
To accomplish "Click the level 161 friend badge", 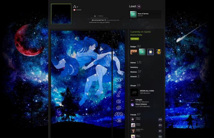I will coord(160,120).
